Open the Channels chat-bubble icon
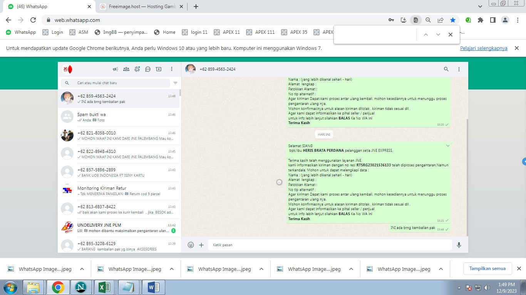This screenshot has width=526, height=295. coord(148,69)
